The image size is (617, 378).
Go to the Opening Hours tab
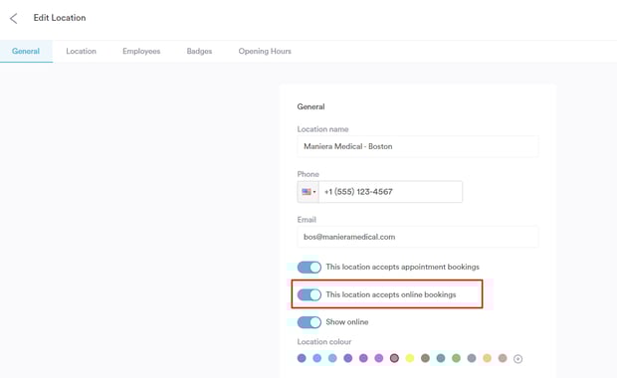265,51
